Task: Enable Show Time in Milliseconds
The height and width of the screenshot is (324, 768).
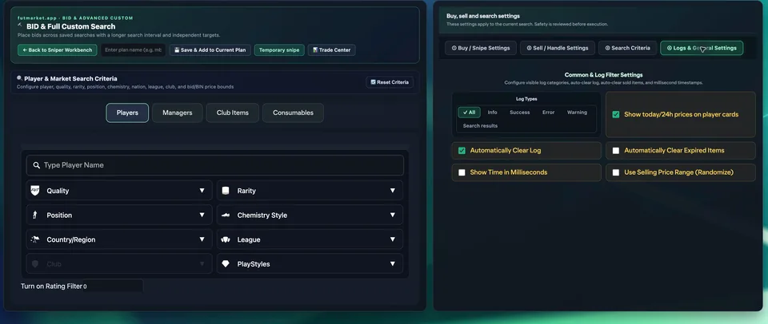Action: 462,172
